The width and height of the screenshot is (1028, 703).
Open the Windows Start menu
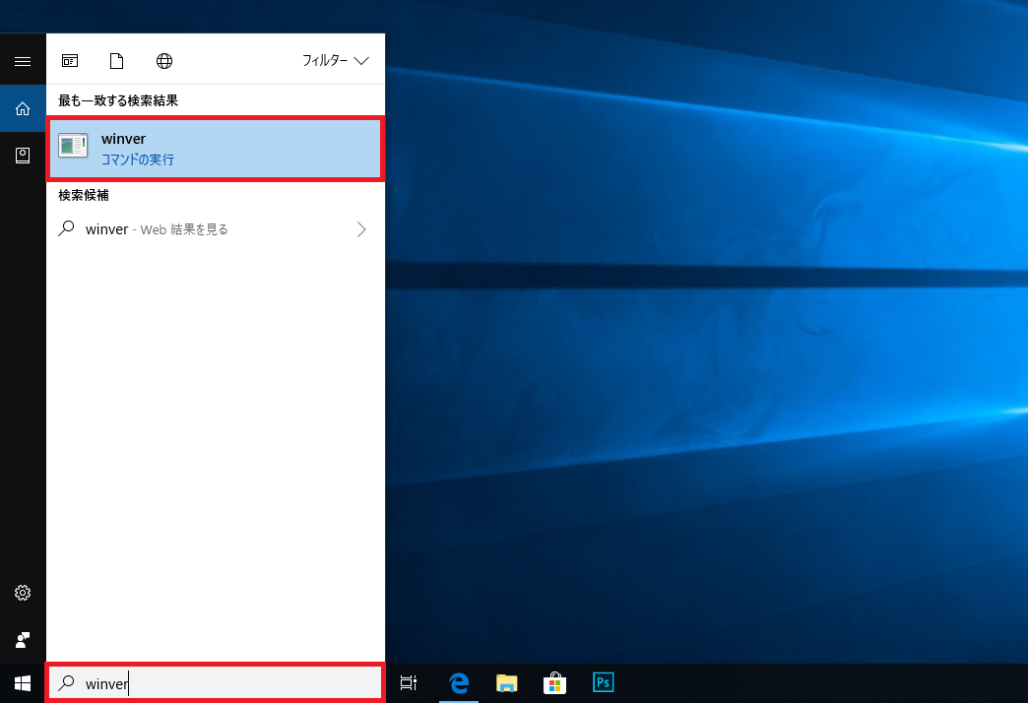coord(23,683)
